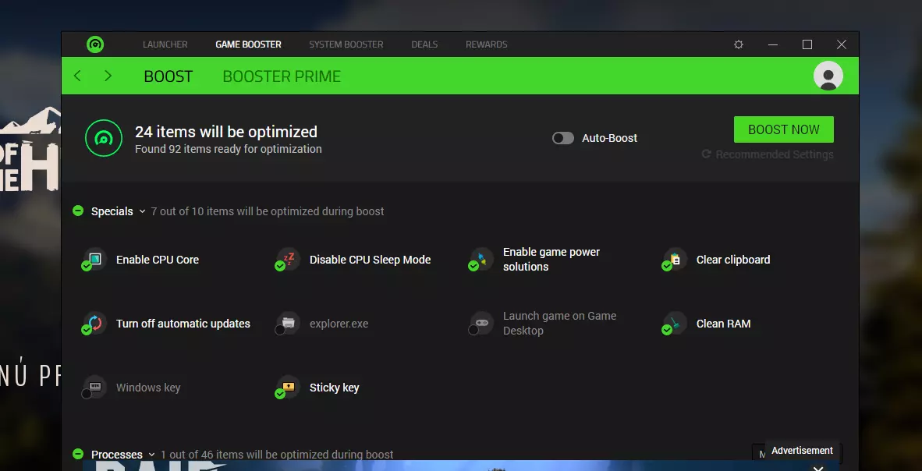Click the Recommended Settings refresh icon
Image resolution: width=922 pixels, height=471 pixels.
point(706,154)
